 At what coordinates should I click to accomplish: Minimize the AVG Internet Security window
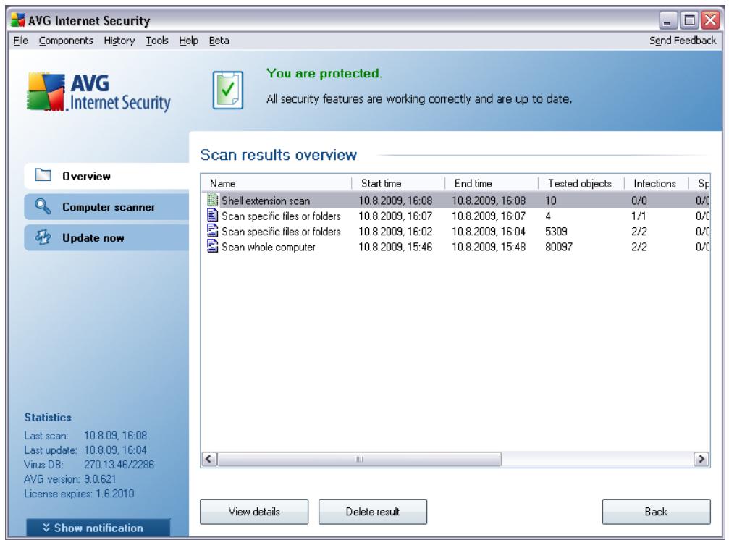point(667,20)
